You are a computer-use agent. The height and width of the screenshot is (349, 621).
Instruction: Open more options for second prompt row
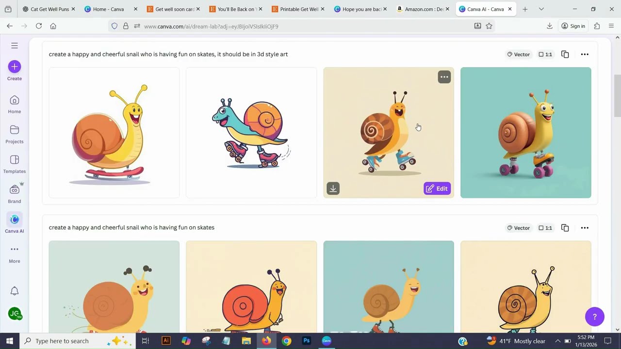[585, 228]
